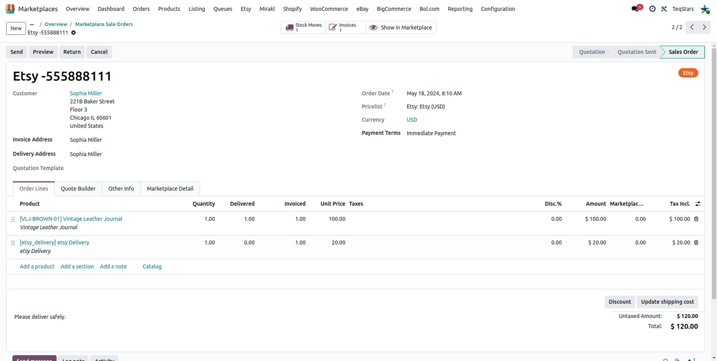Open the Marketplace Detail tab

tap(170, 189)
